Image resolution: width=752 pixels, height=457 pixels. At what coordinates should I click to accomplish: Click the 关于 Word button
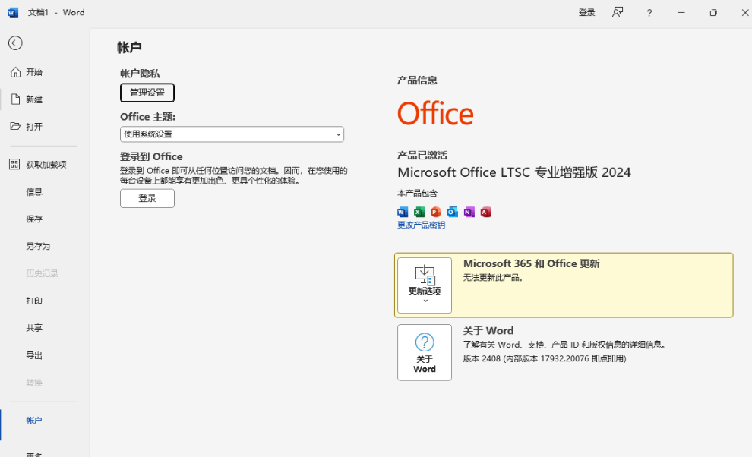425,352
